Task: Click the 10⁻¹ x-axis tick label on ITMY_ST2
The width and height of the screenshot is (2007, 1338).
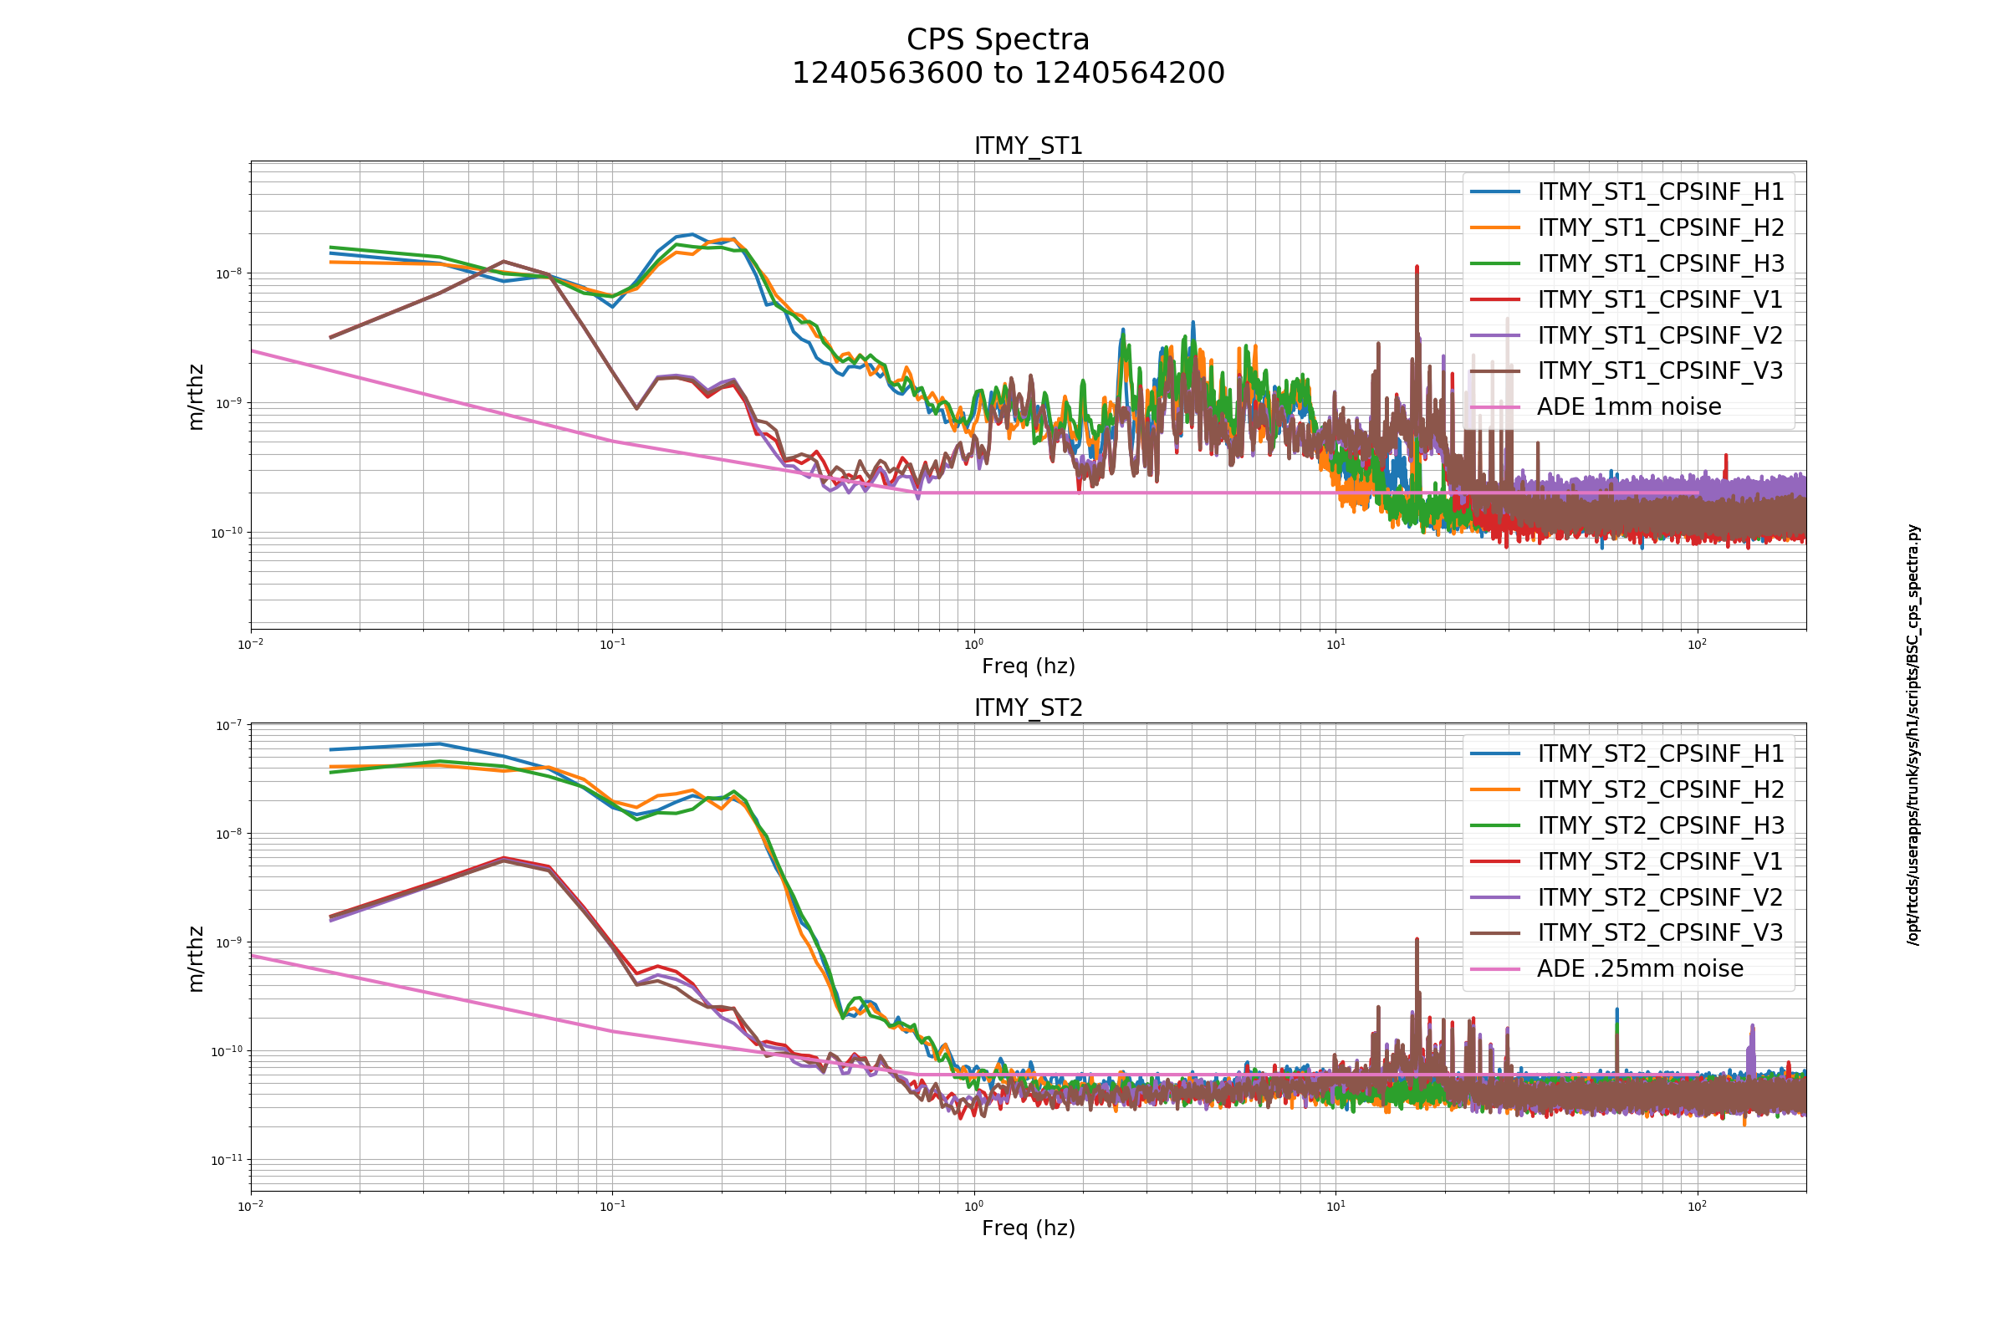Action: 613,1206
